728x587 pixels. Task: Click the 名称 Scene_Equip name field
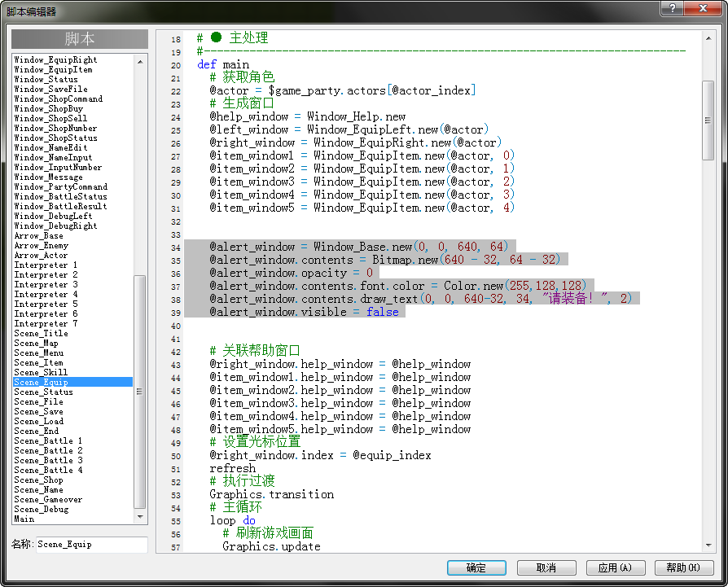91,545
